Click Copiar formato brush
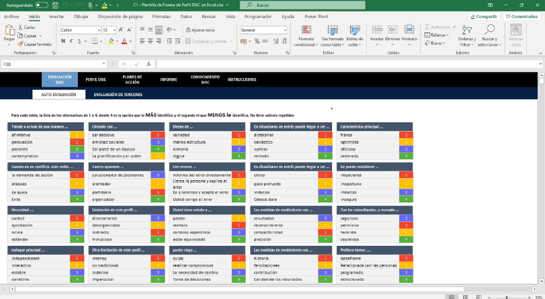Screen dimensions: 545x299 click(34, 44)
